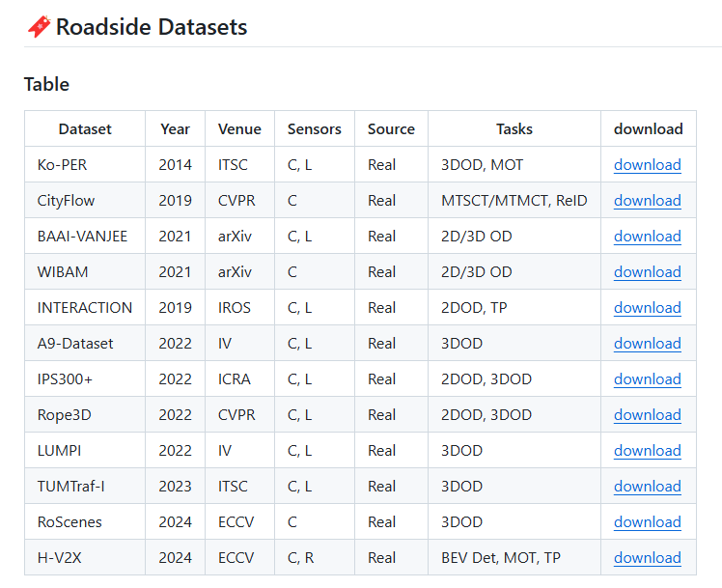Open the RoScenes download link
722x588 pixels.
coord(648,522)
